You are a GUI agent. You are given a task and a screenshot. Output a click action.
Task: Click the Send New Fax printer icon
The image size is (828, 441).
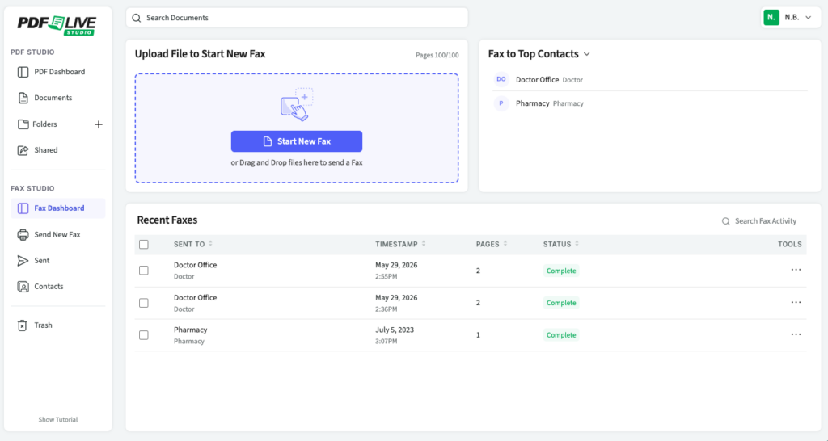(x=23, y=234)
